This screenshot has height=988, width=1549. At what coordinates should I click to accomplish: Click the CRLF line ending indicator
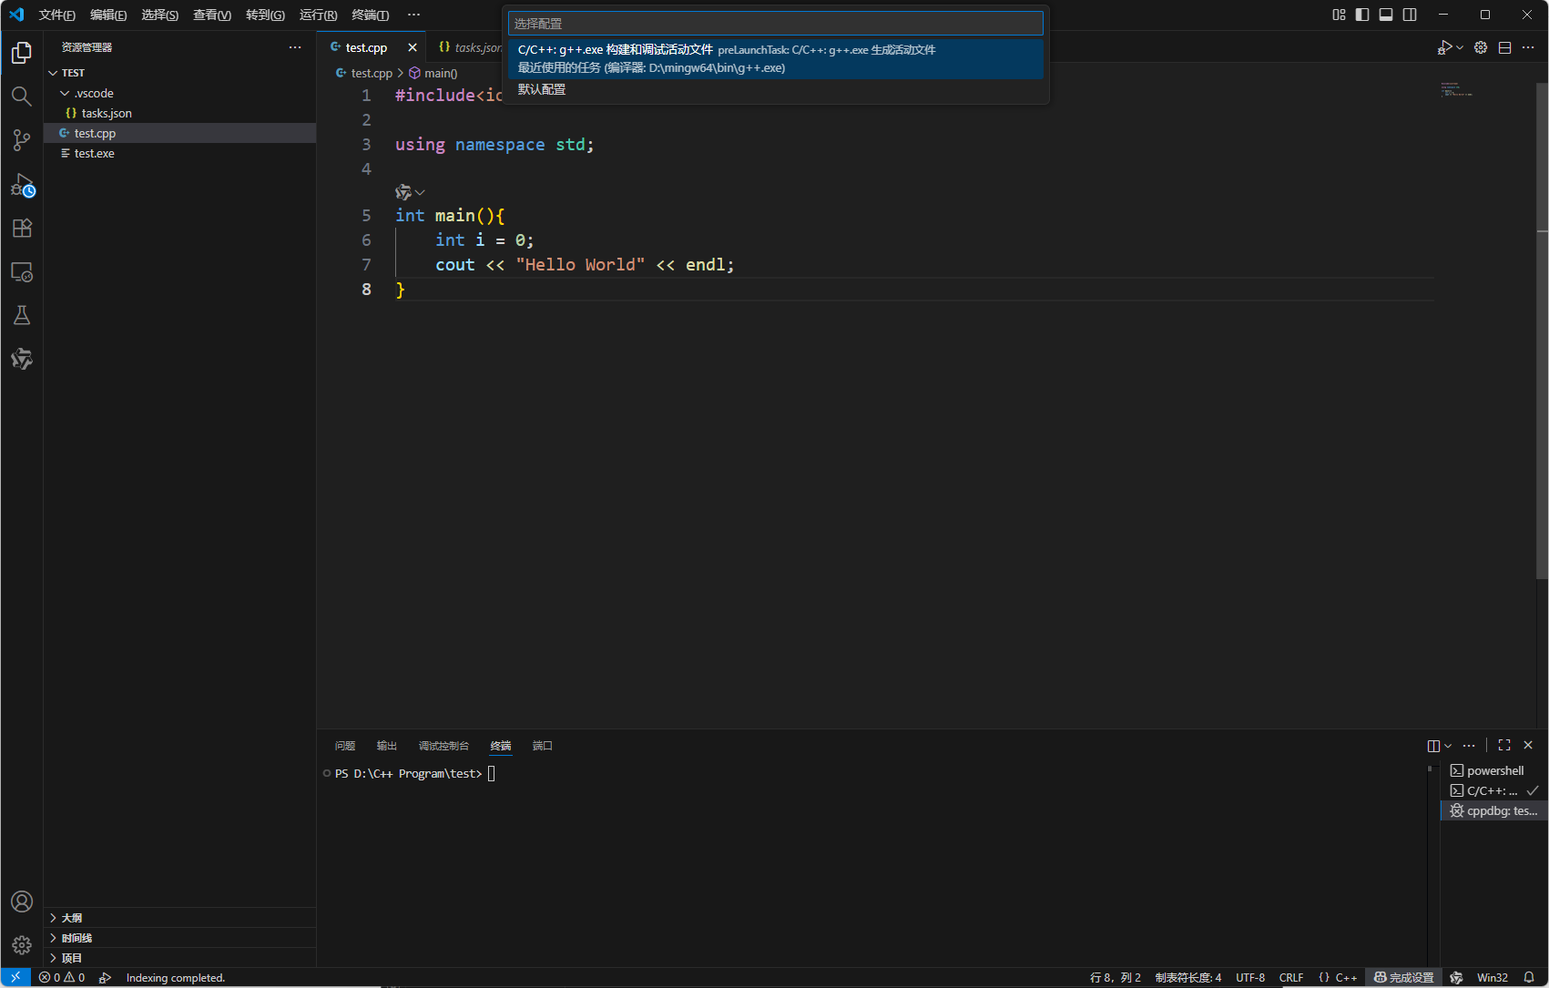pyautogui.click(x=1290, y=977)
